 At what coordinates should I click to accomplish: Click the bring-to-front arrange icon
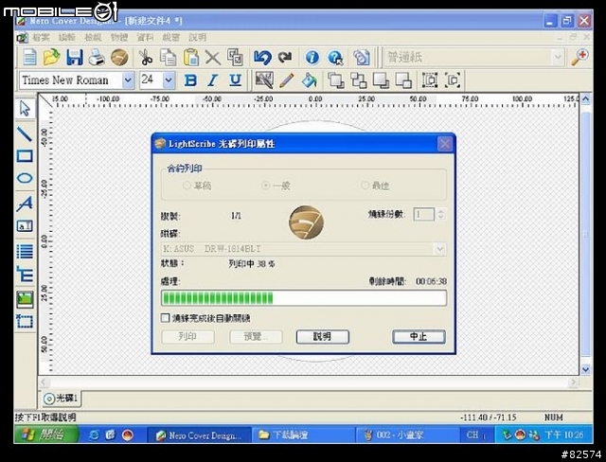335,80
